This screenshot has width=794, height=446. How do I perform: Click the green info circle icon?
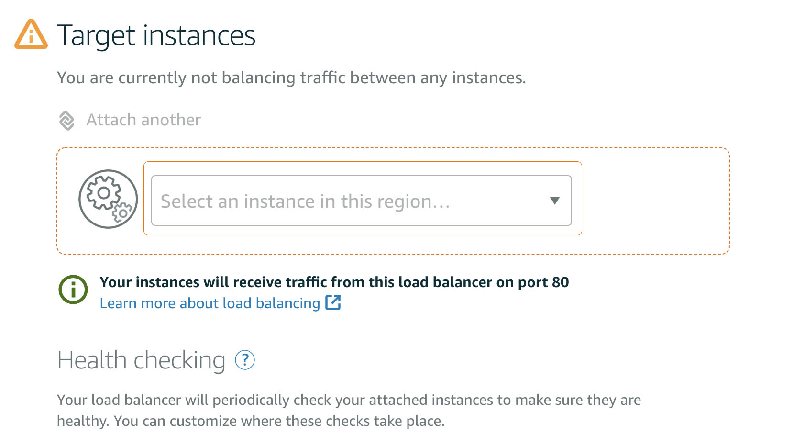pos(73,290)
